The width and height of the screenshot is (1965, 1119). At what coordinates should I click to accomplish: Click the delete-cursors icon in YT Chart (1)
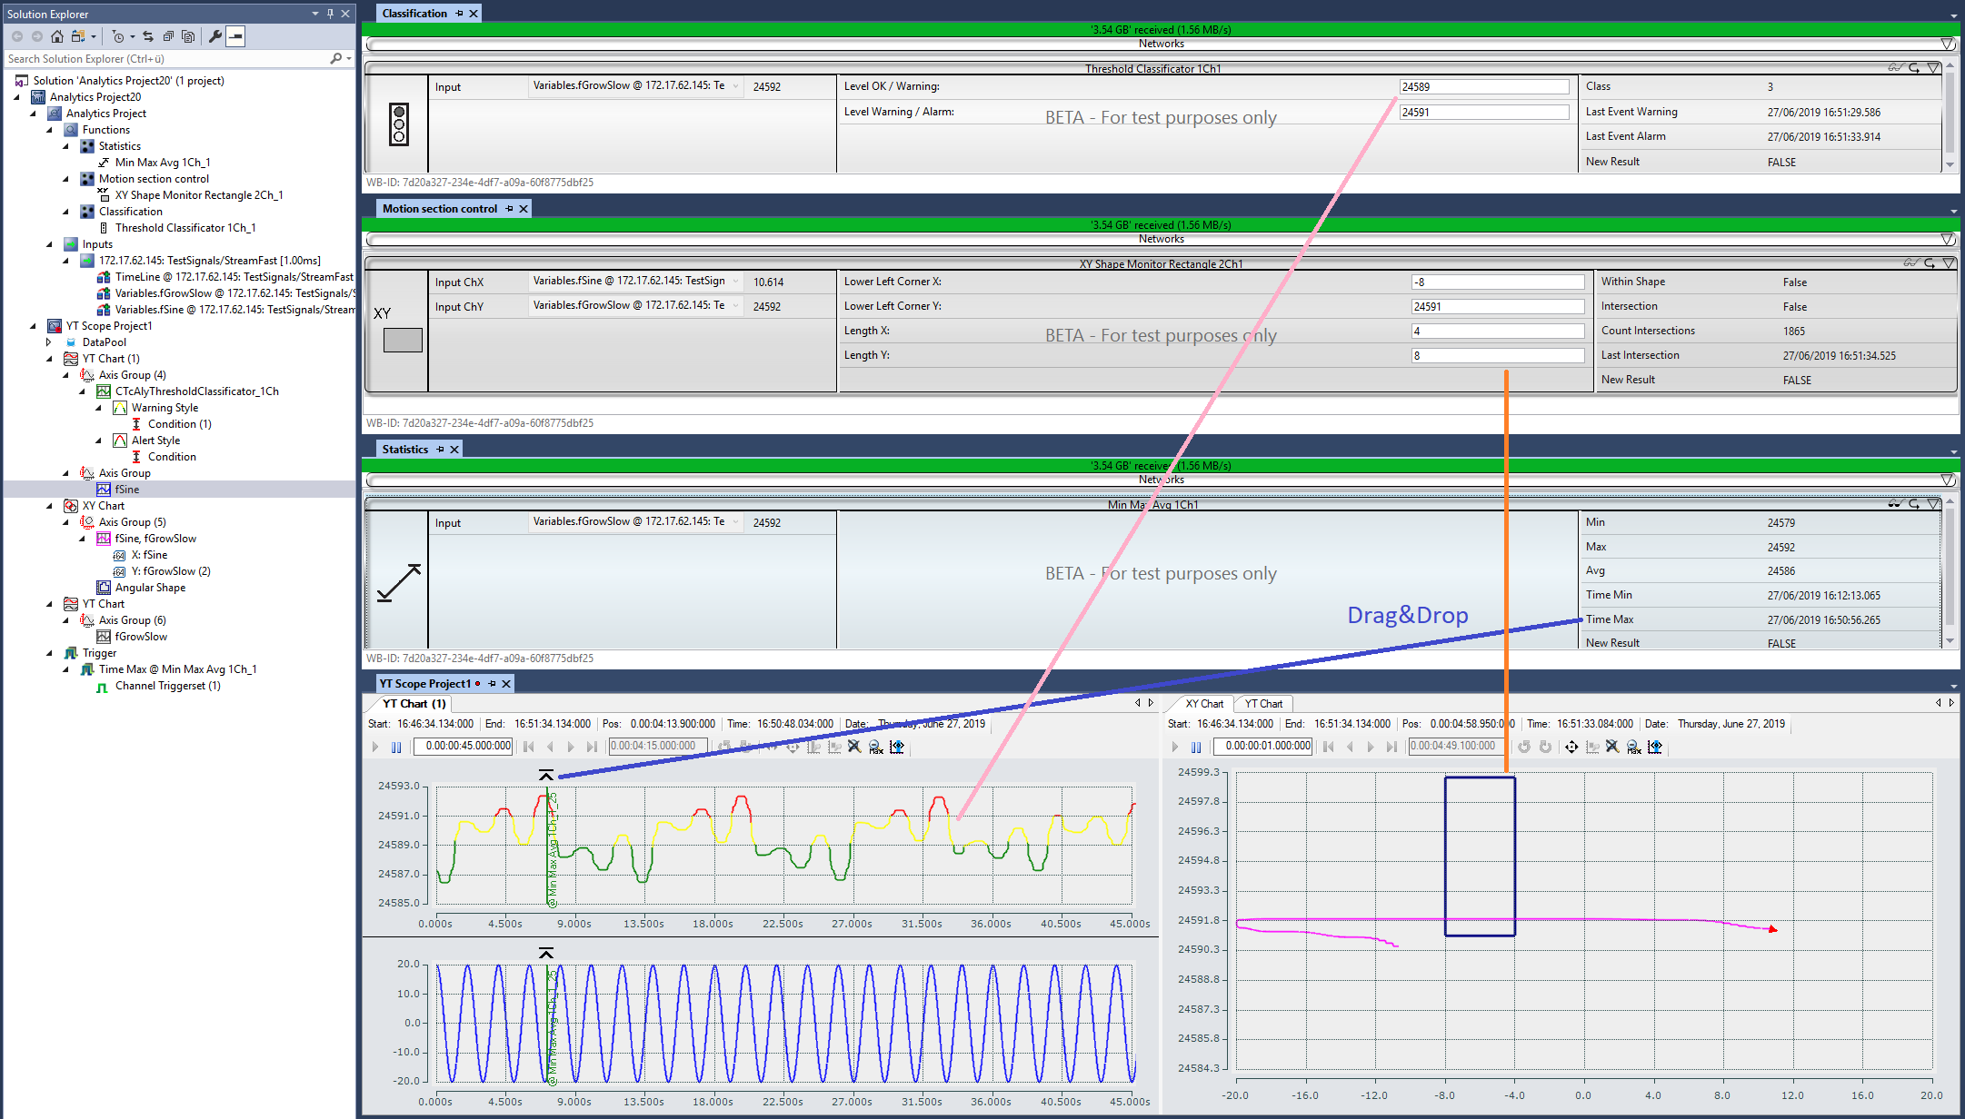click(854, 747)
